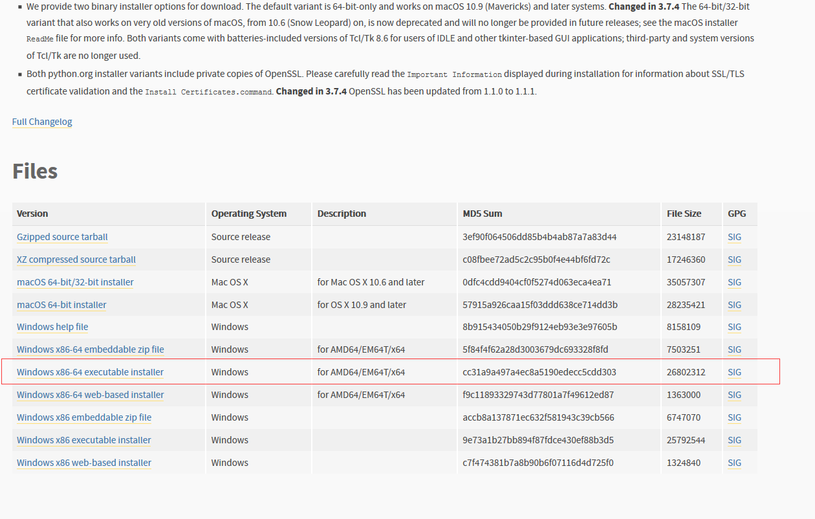Open the Windows x86-64 embeddable zip file
Screen dimensions: 815x519
click(90, 349)
